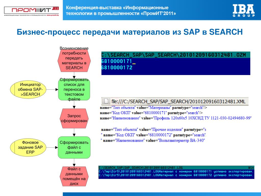
Task: Click the line 6810000171 in the OZM file
Action: tap(117, 61)
